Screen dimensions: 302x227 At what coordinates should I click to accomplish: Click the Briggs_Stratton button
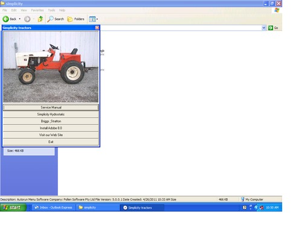(x=51, y=121)
